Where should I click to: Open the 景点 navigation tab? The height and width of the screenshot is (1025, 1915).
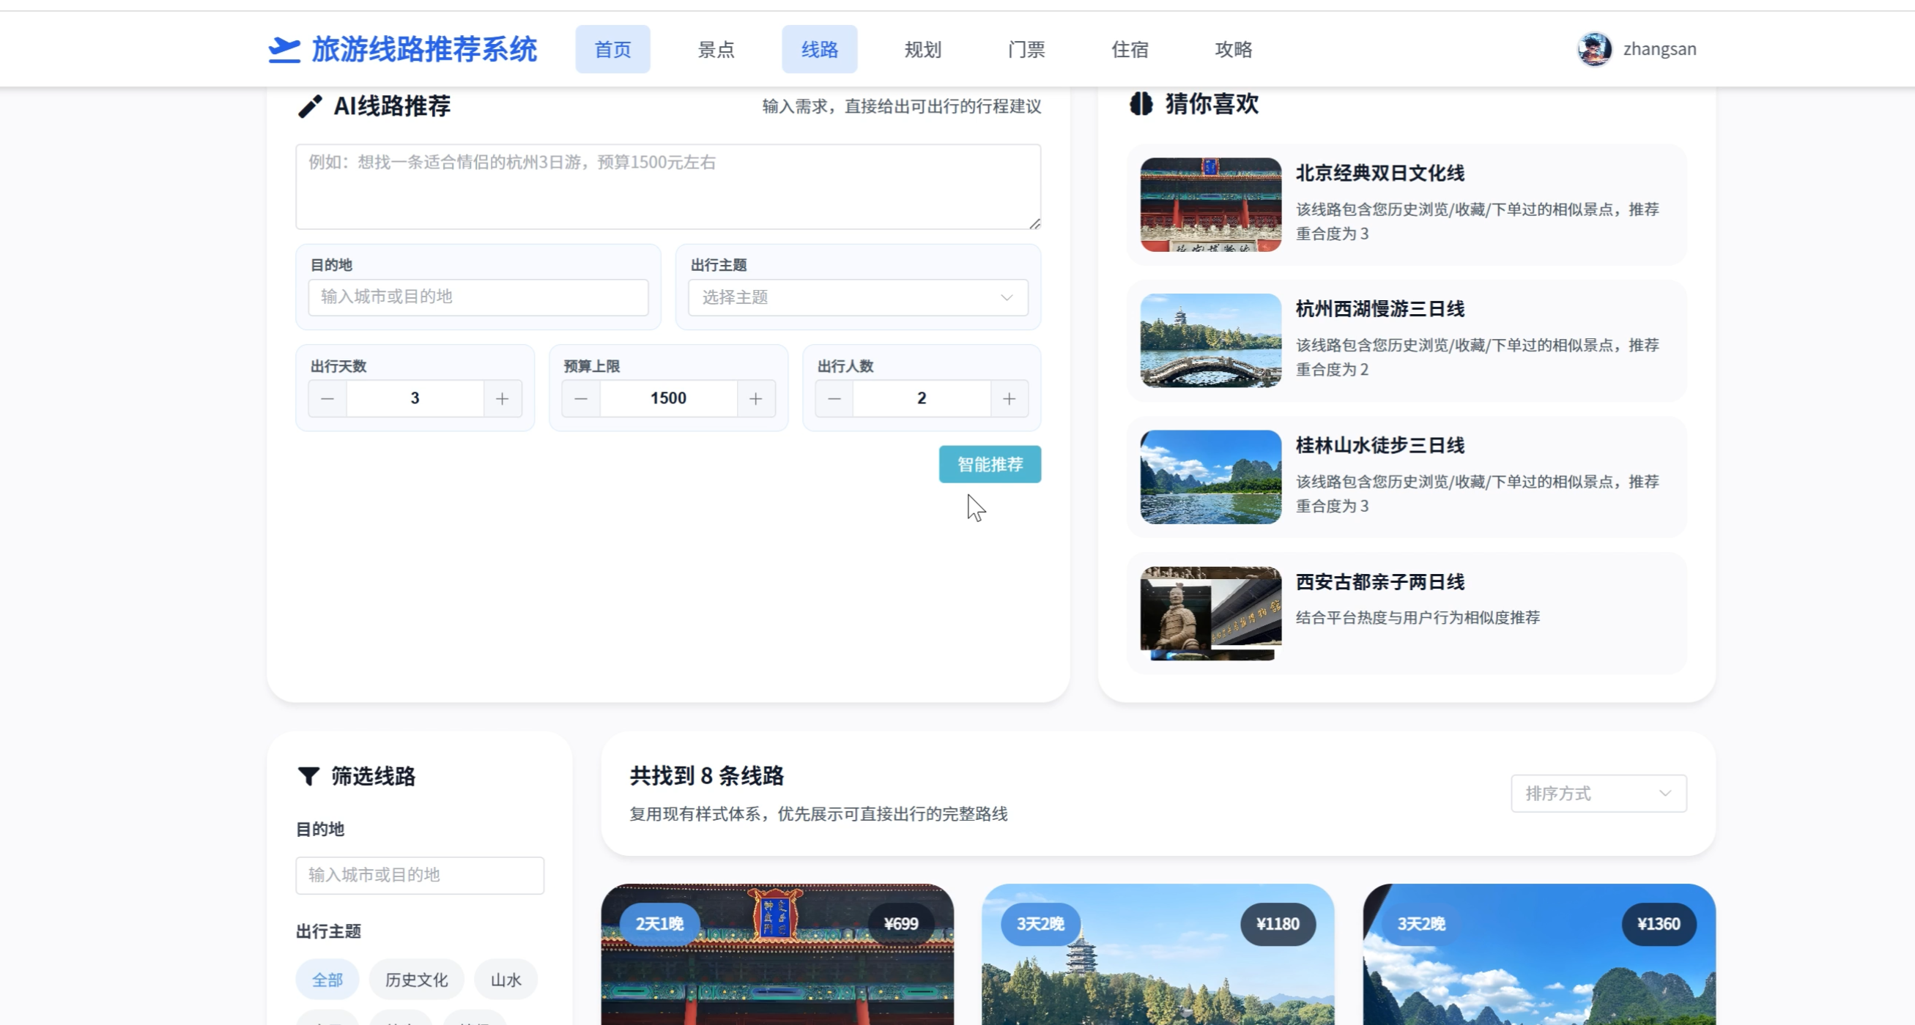coord(716,50)
